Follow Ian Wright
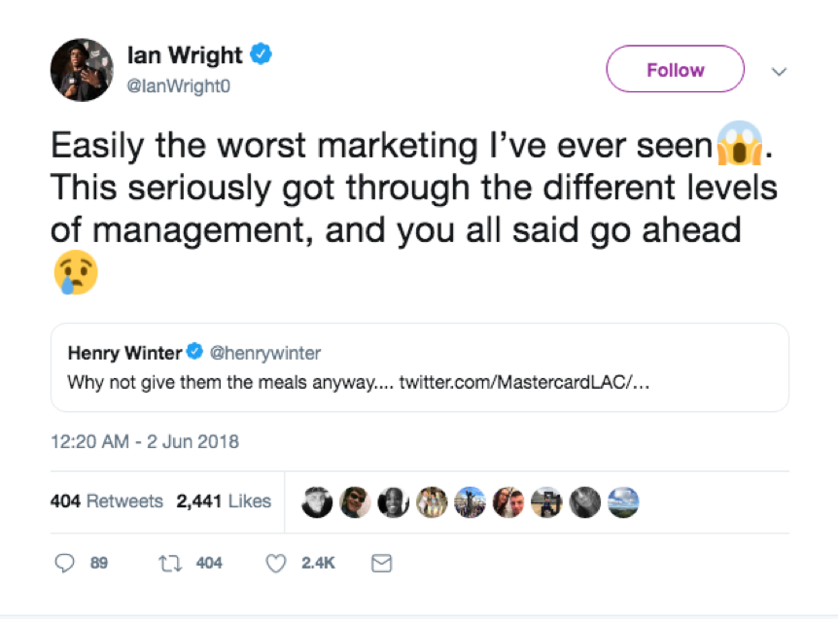The image size is (838, 619). (x=675, y=70)
